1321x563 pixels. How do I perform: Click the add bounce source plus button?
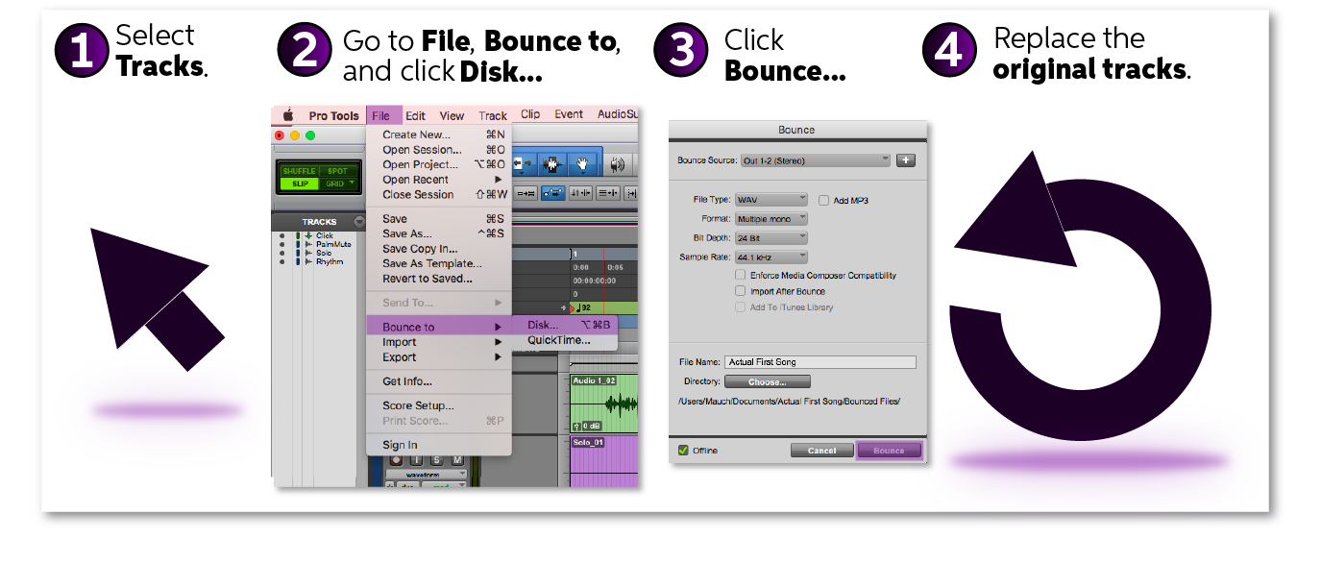(x=905, y=160)
